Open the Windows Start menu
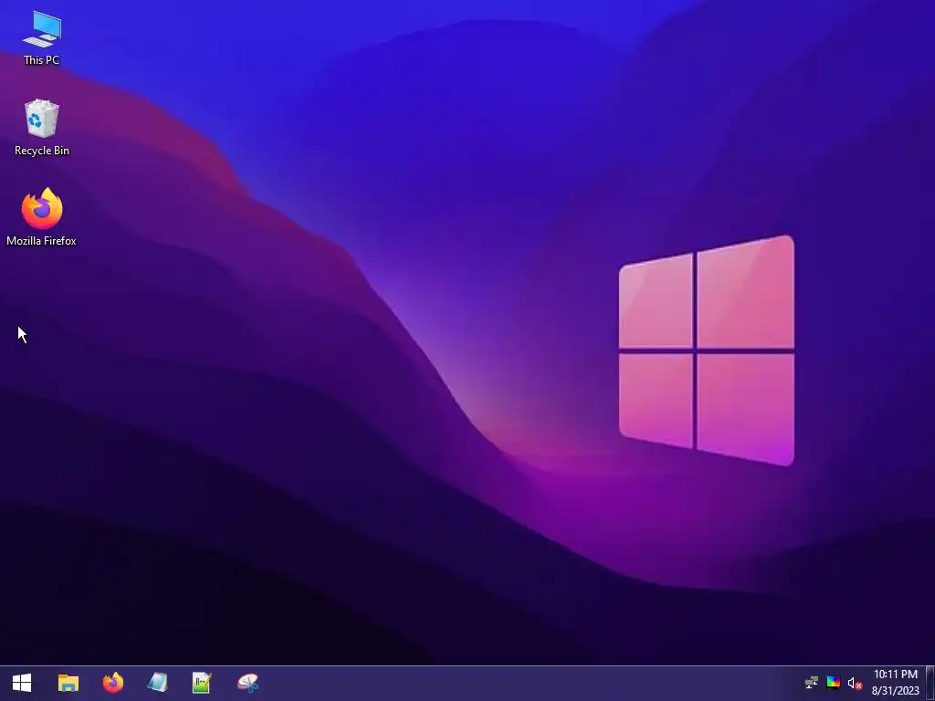 (22, 683)
